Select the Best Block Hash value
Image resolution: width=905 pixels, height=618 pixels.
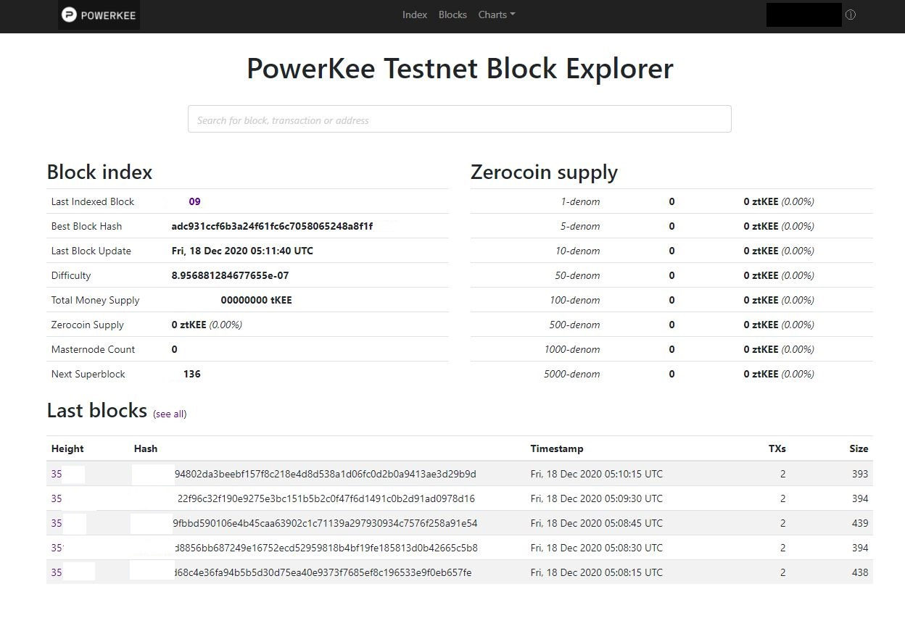(272, 226)
